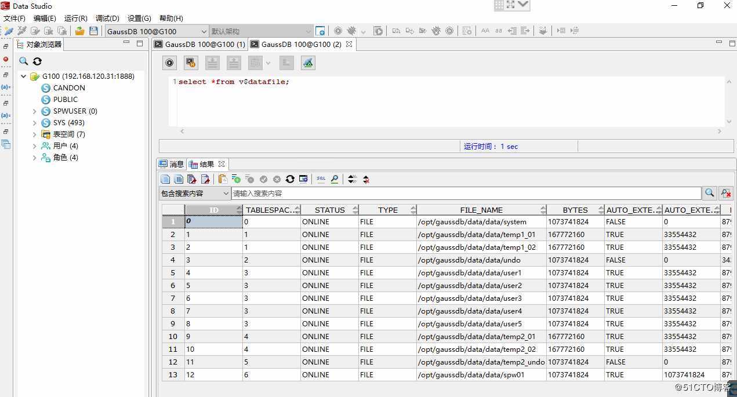The image size is (737, 397).
Task: Open the 设置(G) menu
Action: pyautogui.click(x=139, y=19)
